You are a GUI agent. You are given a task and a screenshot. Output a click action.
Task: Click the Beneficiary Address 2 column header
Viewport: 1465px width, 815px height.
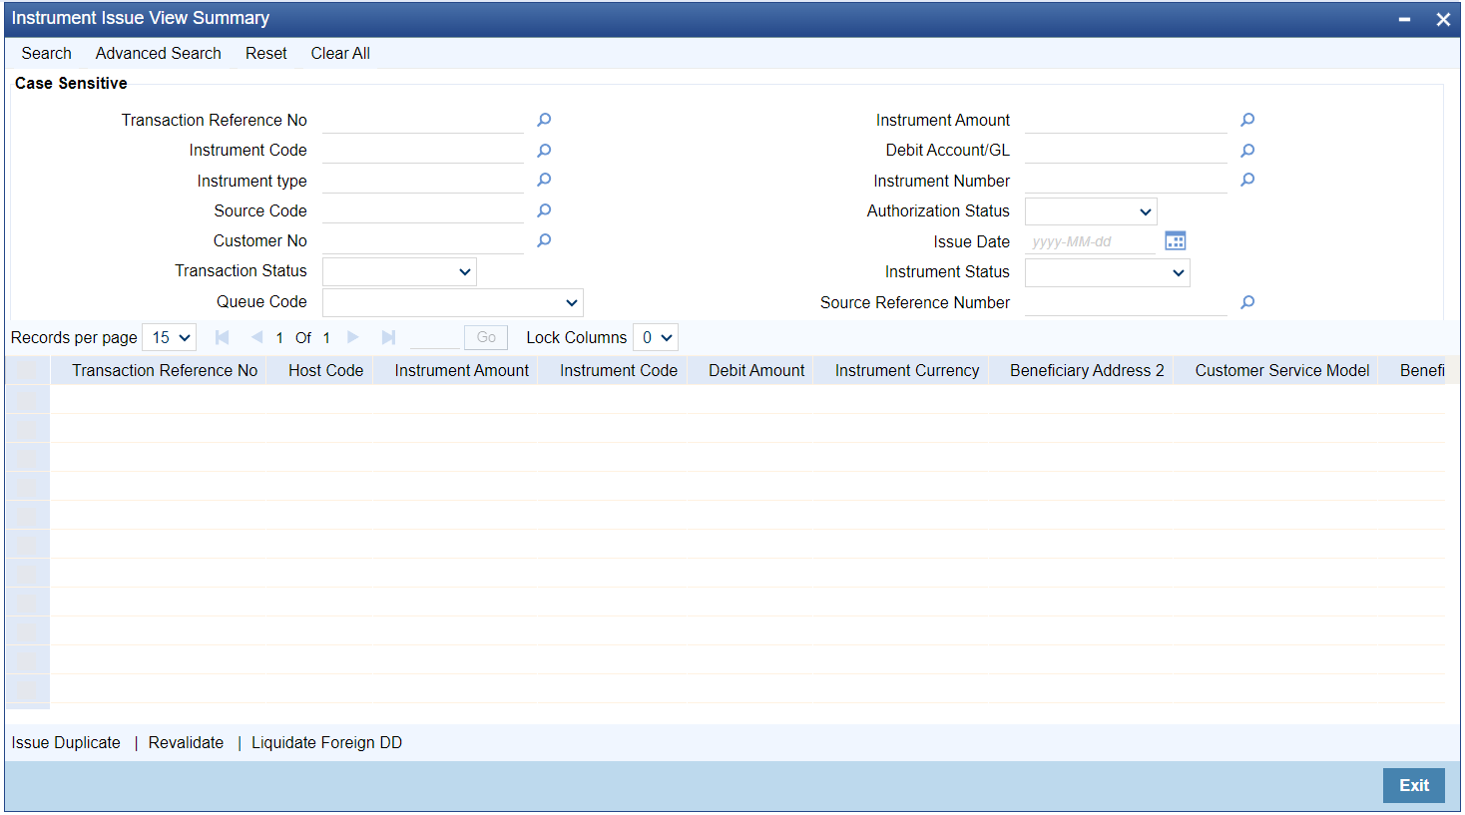point(1087,370)
